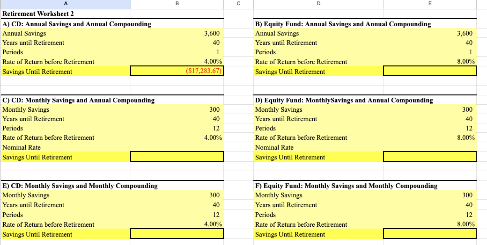Select the section B Equity Fund heading cell
Screen dimensions: 487x245
coord(319,24)
